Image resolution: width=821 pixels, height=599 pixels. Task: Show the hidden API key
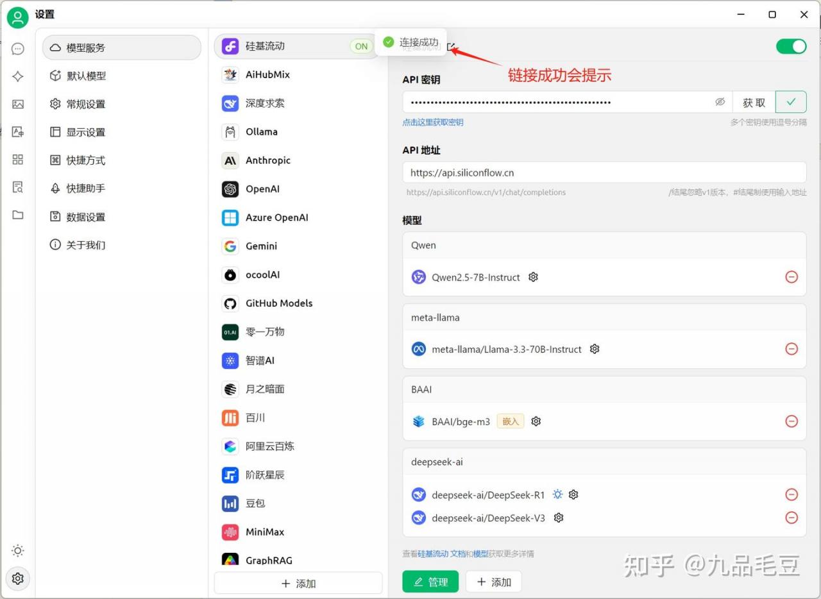click(x=720, y=102)
